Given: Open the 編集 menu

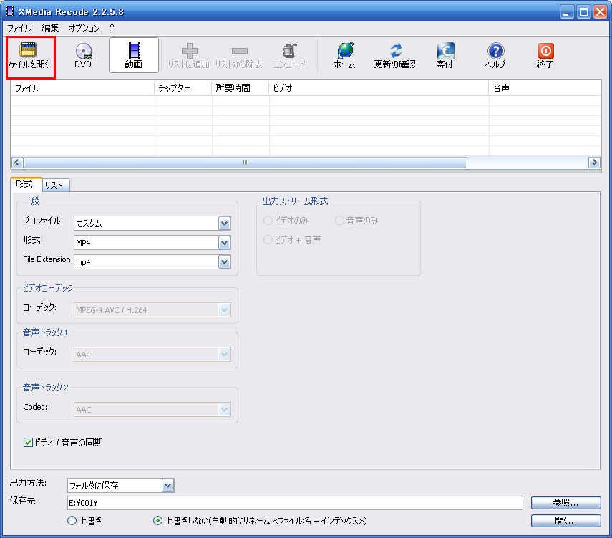Looking at the screenshot, I should pyautogui.click(x=50, y=28).
